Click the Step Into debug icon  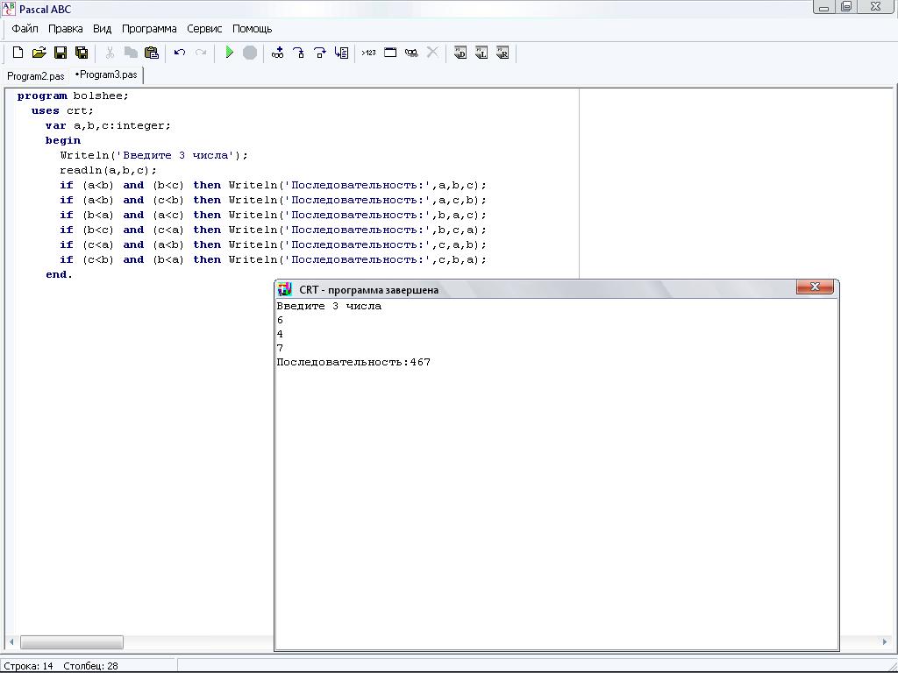299,53
